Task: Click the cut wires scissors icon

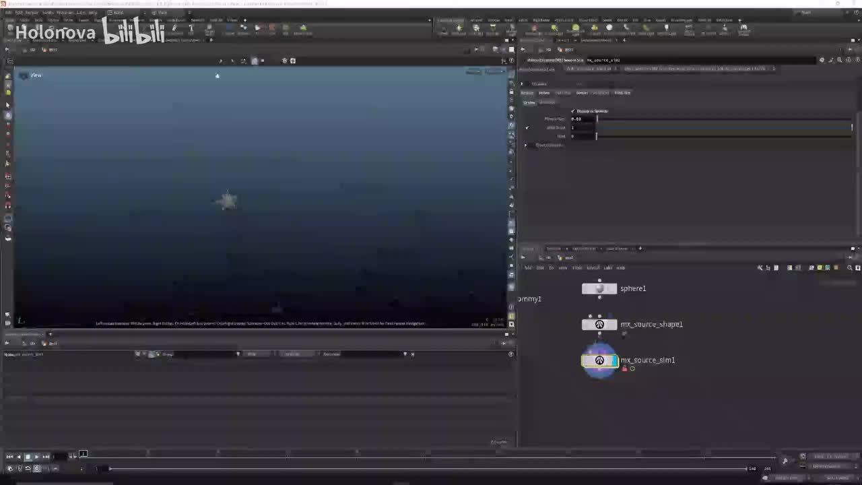Action: click(x=760, y=267)
